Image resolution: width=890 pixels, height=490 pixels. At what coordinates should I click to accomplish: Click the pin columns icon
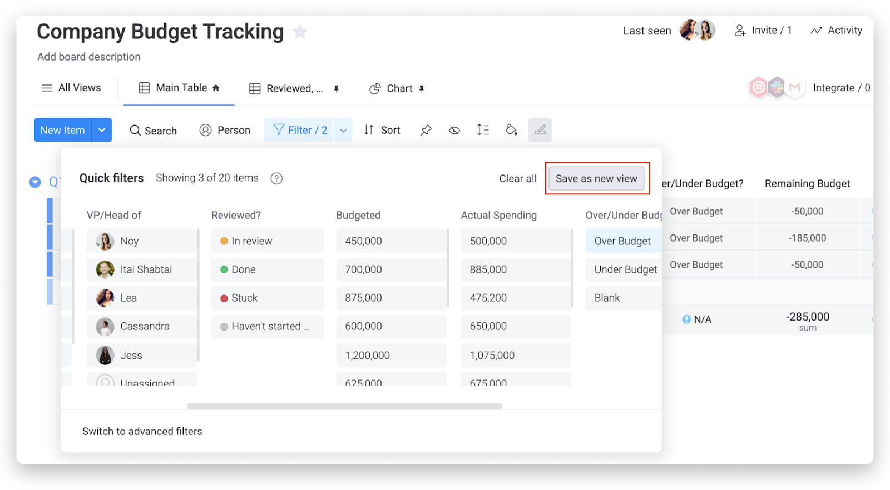[426, 130]
